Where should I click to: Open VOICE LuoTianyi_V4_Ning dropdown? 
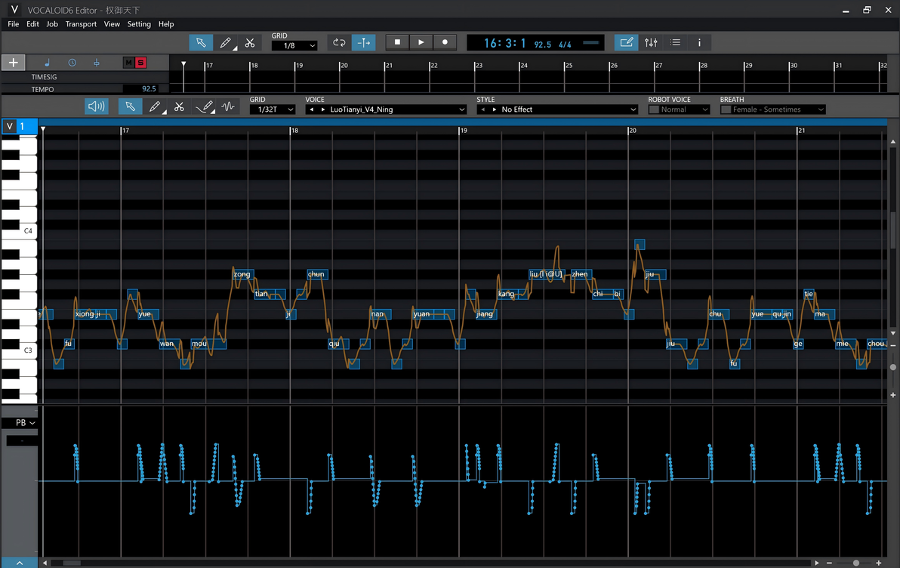point(386,109)
